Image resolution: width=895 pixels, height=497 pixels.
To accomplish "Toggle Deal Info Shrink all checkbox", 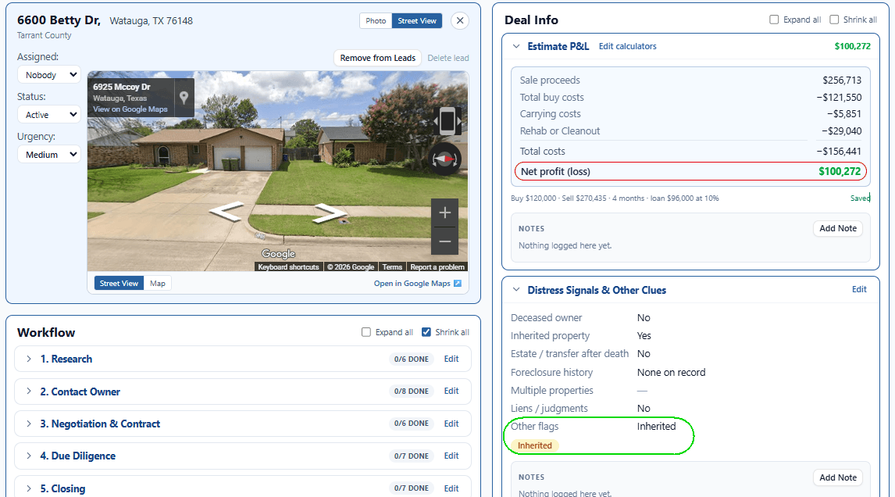I will pos(834,20).
